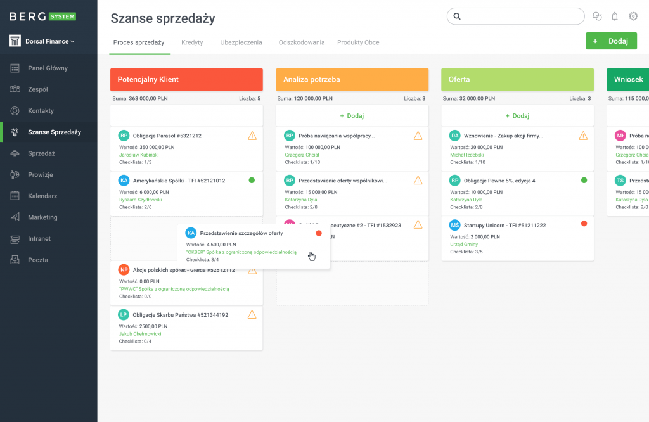
Task: Open the settings gear icon
Action: coord(633,16)
